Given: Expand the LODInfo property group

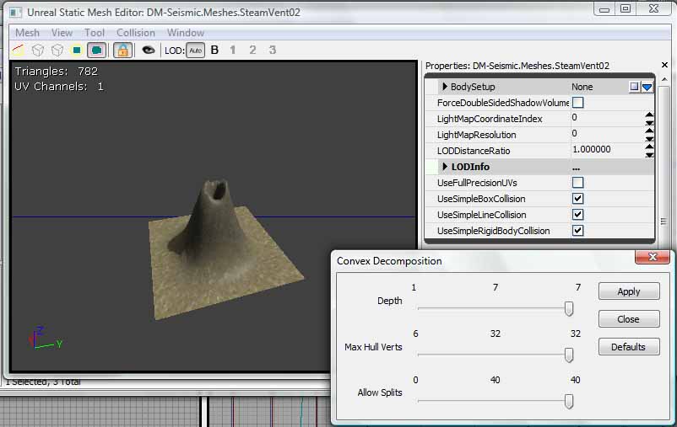Looking at the screenshot, I should coord(445,167).
